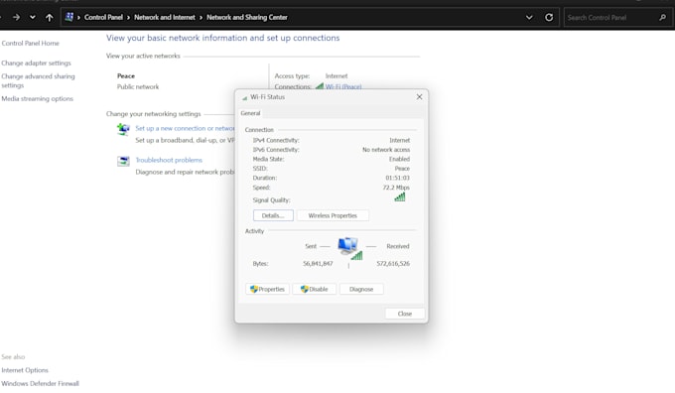Open the recent locations chevron dropdown
This screenshot has height=393, width=675.
(33, 17)
